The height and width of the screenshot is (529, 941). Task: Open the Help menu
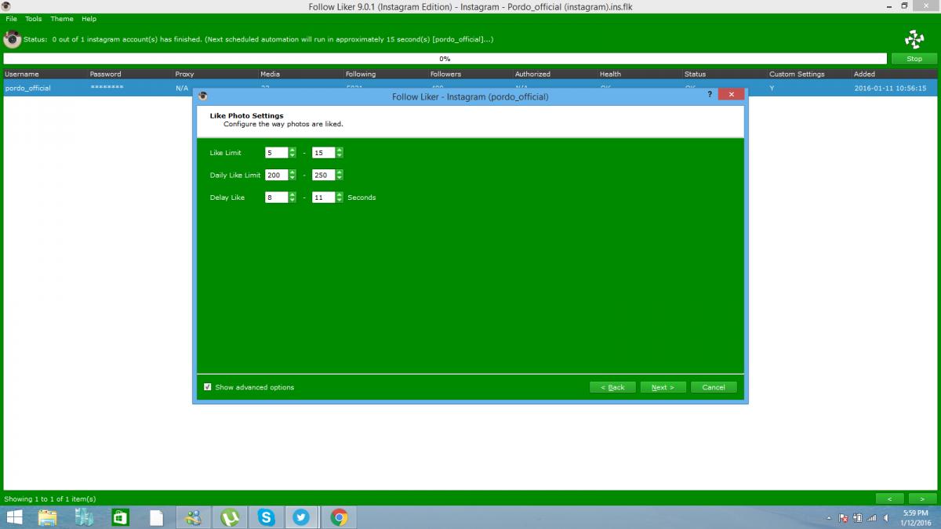click(89, 19)
